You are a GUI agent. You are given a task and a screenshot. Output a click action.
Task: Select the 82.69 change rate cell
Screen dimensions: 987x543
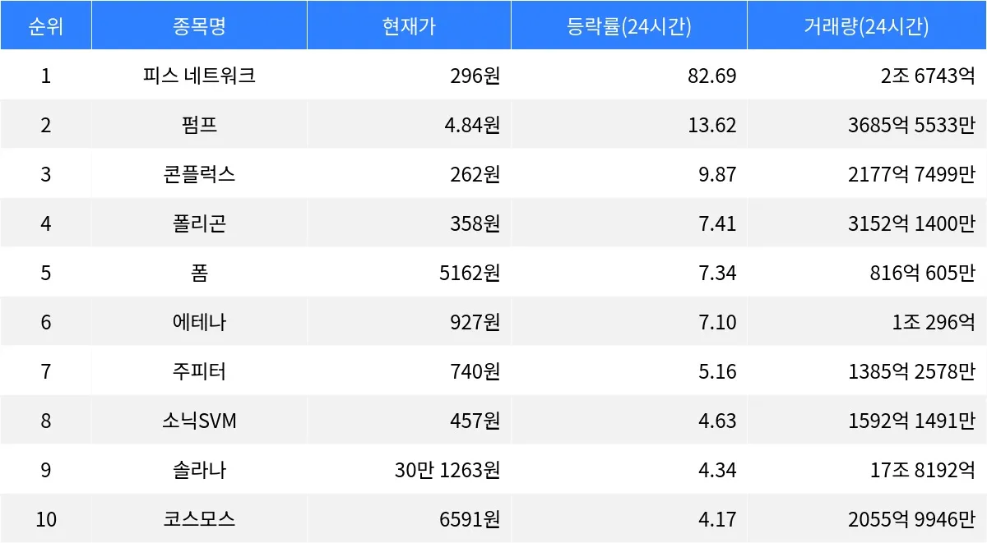[711, 76]
